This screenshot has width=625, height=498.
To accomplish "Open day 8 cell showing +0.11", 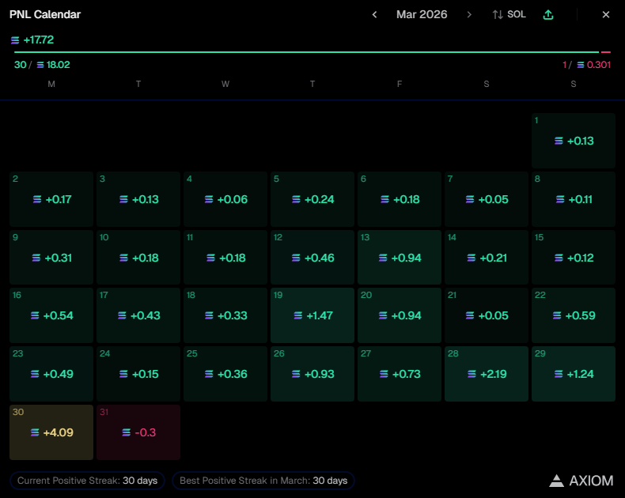I will (x=574, y=199).
